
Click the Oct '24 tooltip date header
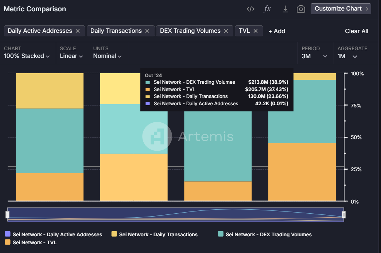pyautogui.click(x=153, y=75)
